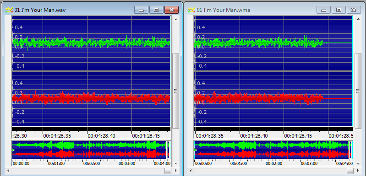Image resolution: width=366 pixels, height=176 pixels.
Task: Click the 00:04:28.40 marker on the wav ruler
Action: pyautogui.click(x=102, y=135)
